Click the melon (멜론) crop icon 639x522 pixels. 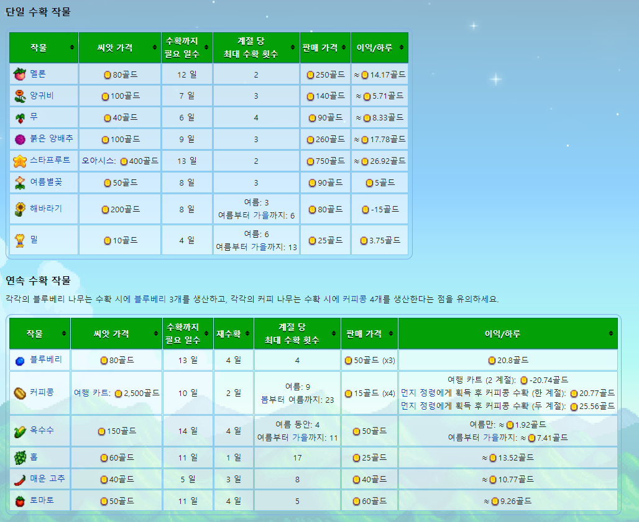coord(19,74)
